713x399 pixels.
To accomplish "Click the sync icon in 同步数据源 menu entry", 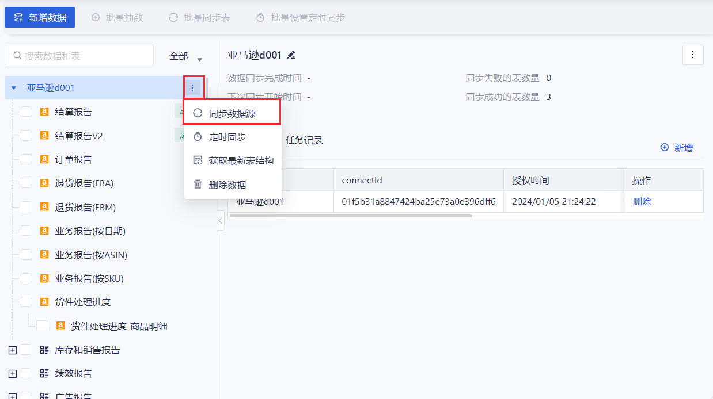I will 198,113.
